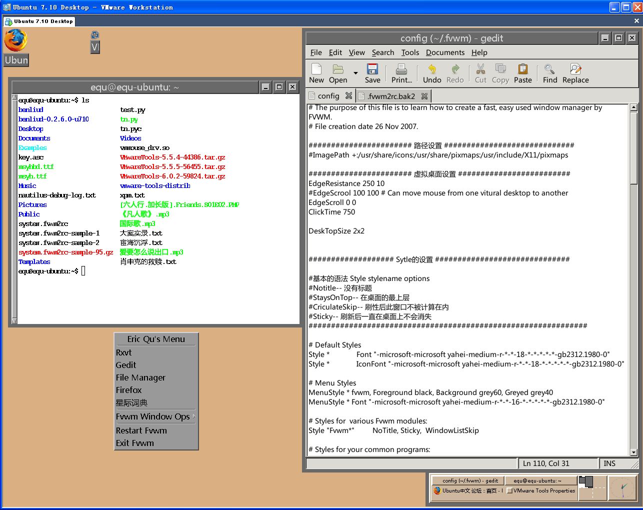643x510 pixels.
Task: Click 'EdgeResistance 250 10' line in editor
Action: tap(346, 183)
